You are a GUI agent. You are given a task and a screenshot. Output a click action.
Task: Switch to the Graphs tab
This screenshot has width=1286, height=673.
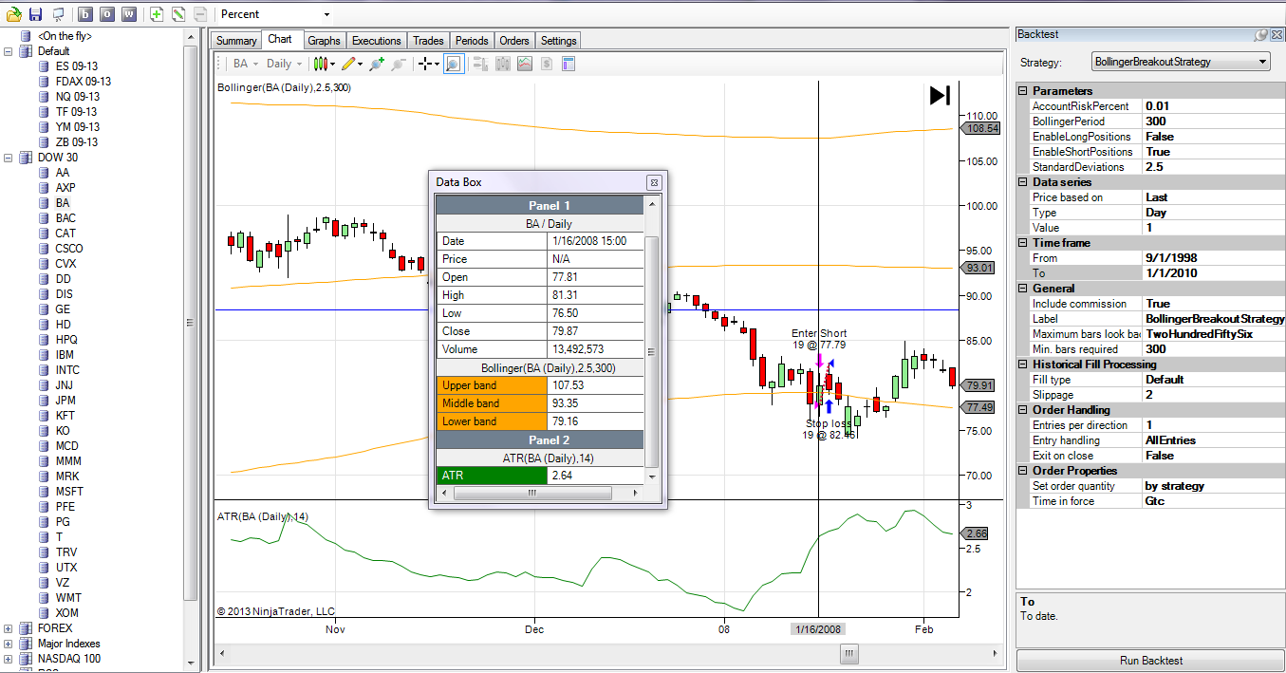(x=324, y=41)
